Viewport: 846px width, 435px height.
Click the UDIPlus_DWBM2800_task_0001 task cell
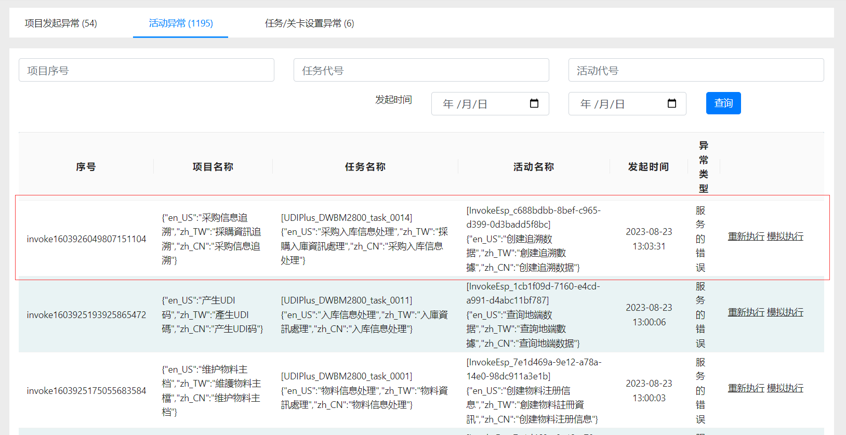coord(364,391)
